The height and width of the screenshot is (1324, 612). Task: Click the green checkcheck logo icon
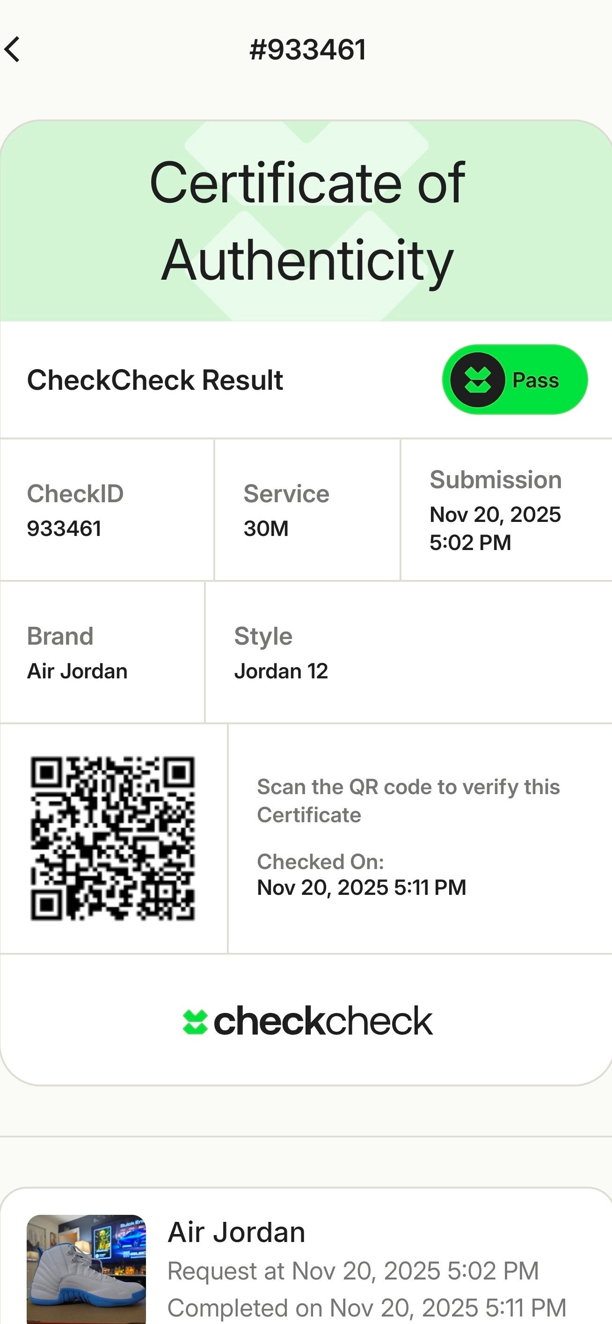195,1022
